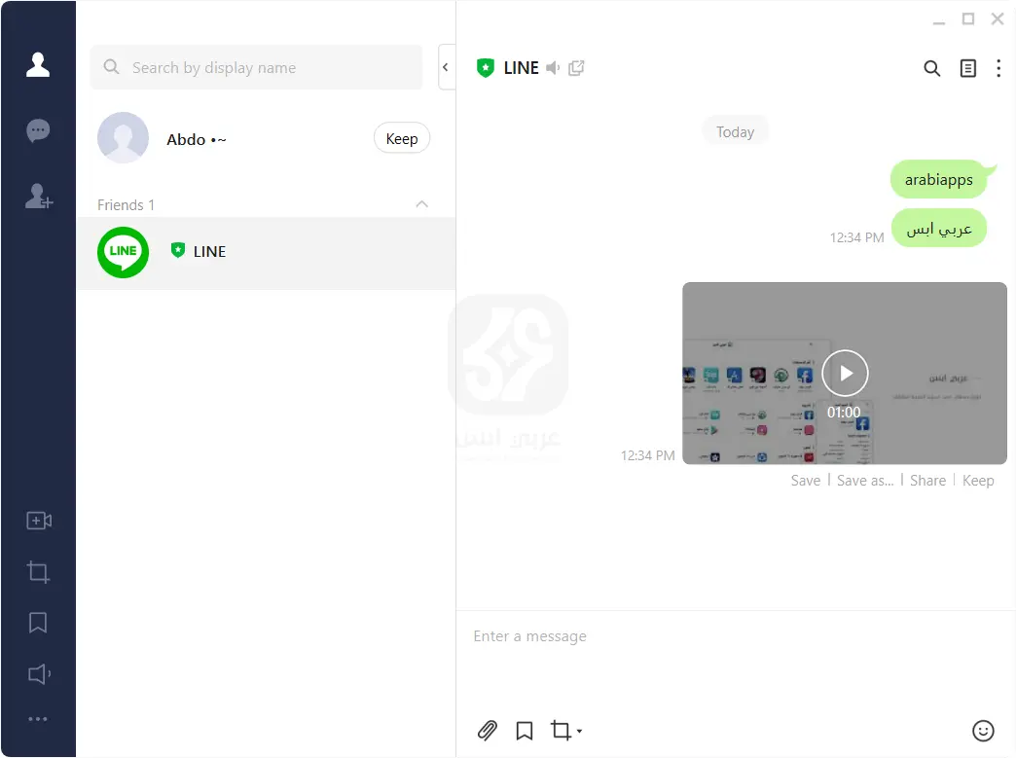1016x758 pixels.
Task: Open the chat's three-dot more menu
Action: click(998, 68)
